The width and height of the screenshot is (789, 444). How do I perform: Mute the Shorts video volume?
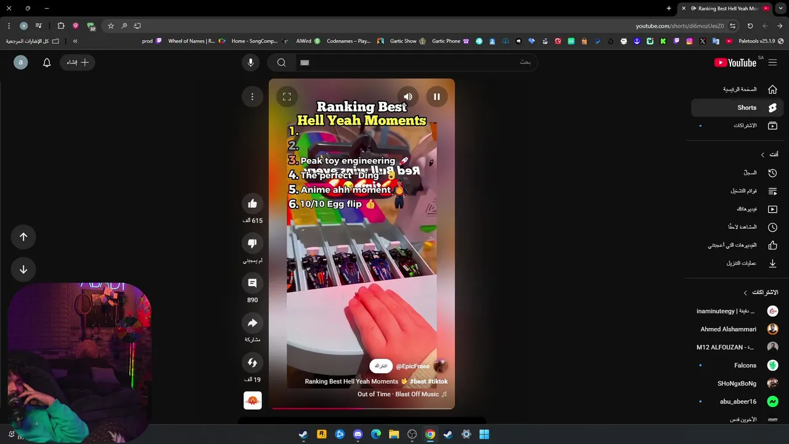[408, 97]
